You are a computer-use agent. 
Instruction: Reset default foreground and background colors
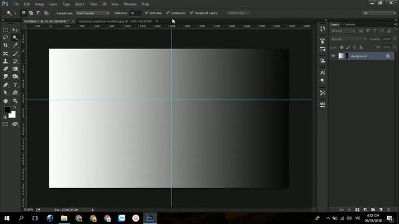click(5, 117)
